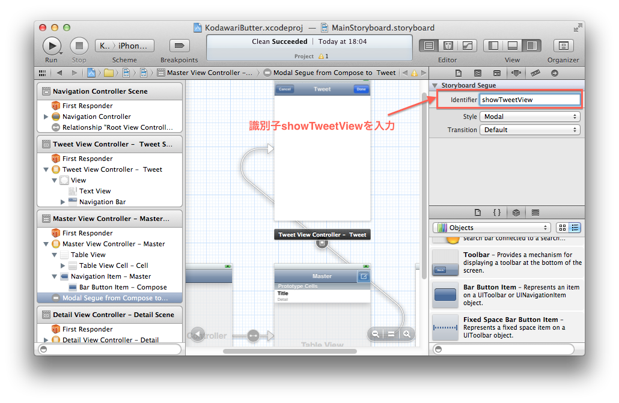Select Fixed Space Bar Button Item object
Image resolution: width=619 pixels, height=403 pixels.
point(508,327)
